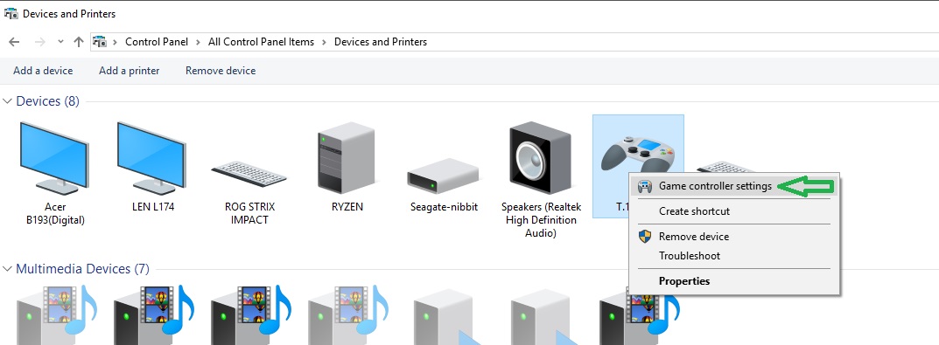Choose Troubleshoot in context menu
The width and height of the screenshot is (939, 345).
pos(734,255)
